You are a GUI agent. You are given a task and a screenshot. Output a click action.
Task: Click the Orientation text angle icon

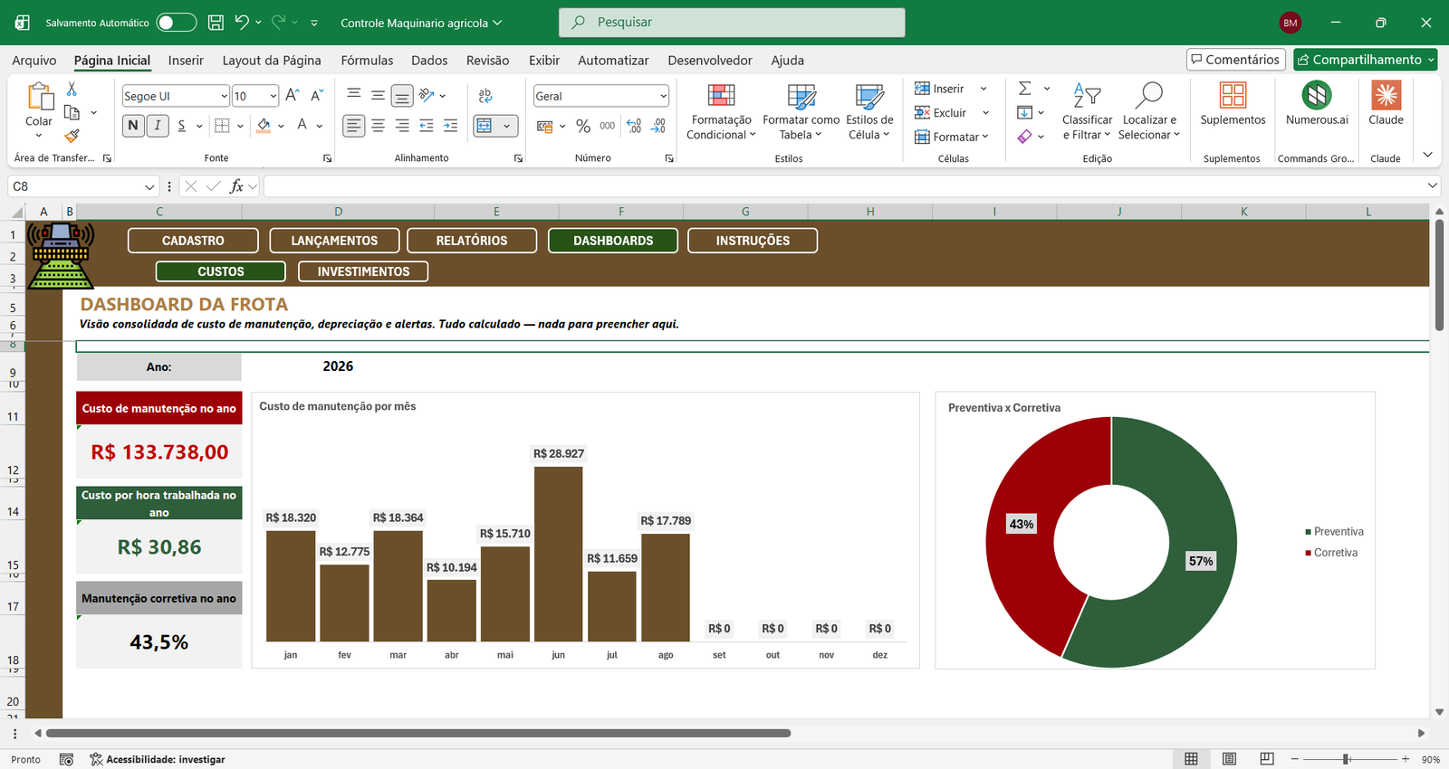tap(427, 95)
